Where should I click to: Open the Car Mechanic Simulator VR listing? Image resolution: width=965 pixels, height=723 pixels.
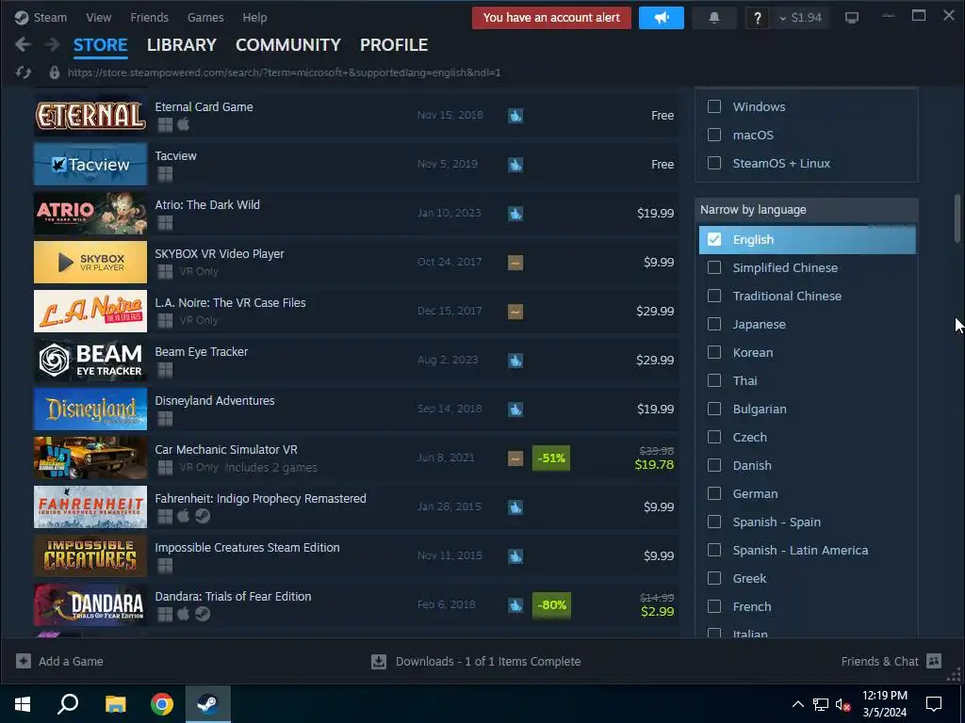click(356, 458)
